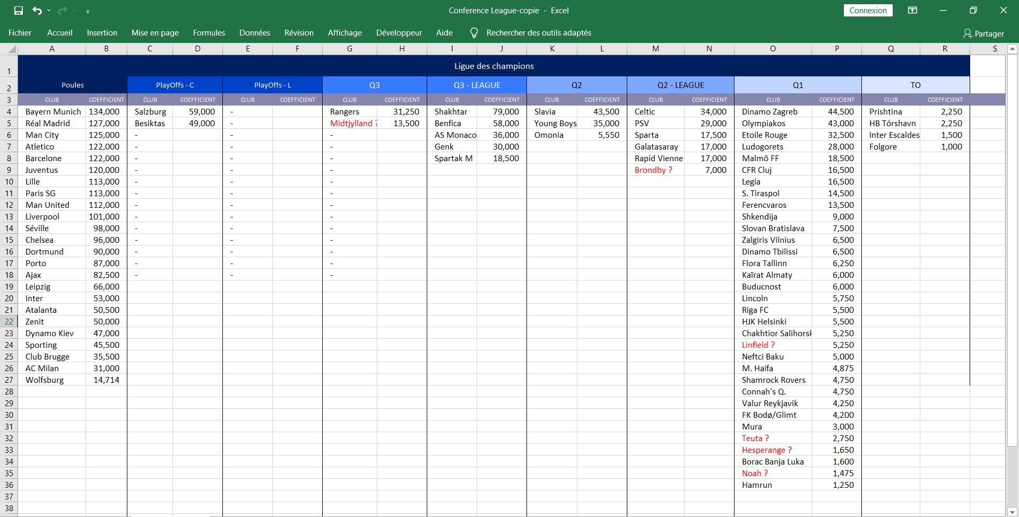1019x517 pixels.
Task: Switch to the Accueil tab
Action: point(60,33)
